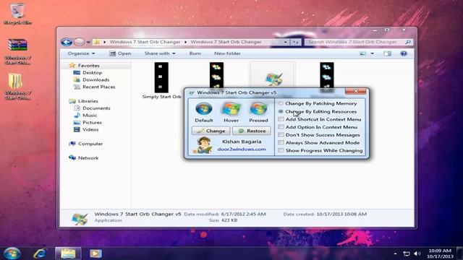
Task: Open the recent pages arrow by navigation buttons
Action: 88,43
